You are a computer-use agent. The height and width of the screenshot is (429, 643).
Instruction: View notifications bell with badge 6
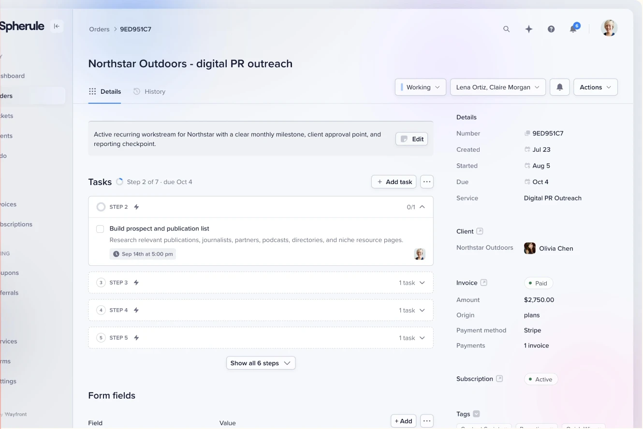(x=573, y=28)
